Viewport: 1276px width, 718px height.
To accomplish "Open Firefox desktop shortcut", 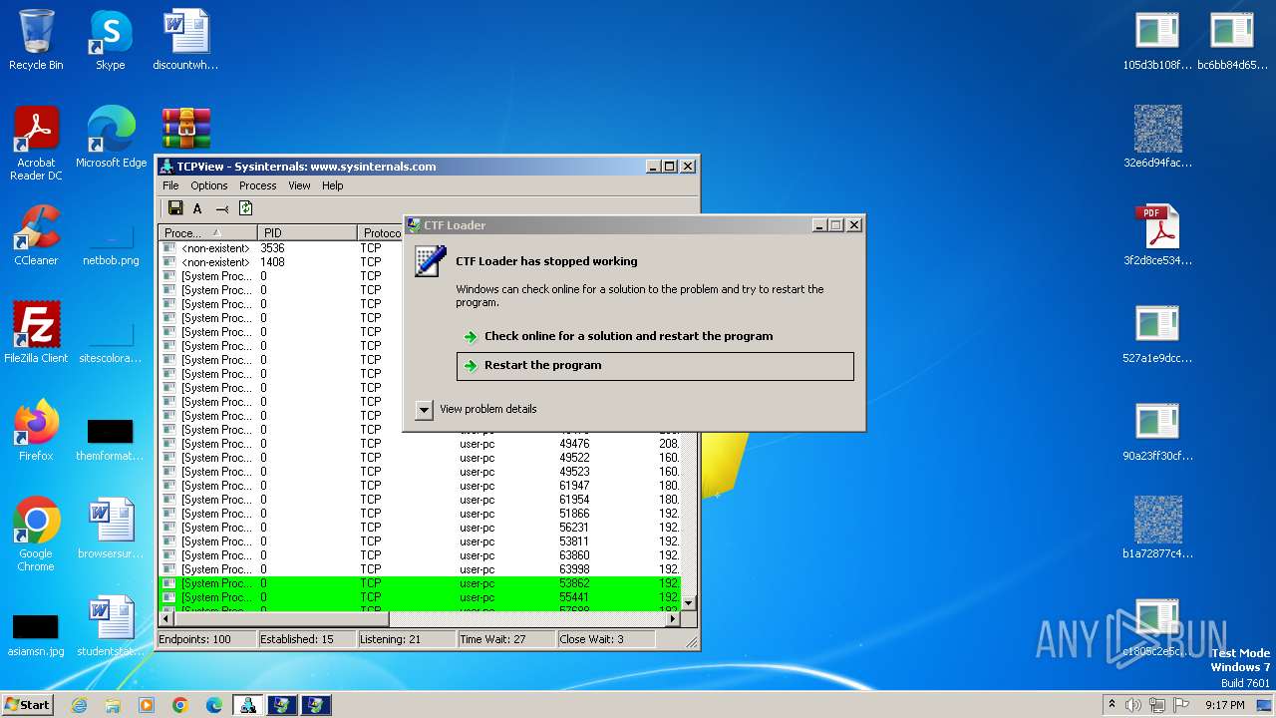I will 36,430.
